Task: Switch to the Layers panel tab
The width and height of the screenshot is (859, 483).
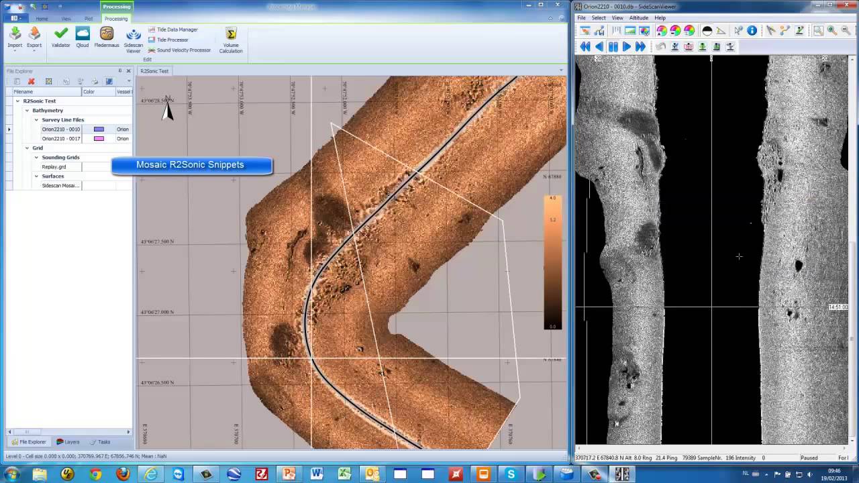Action: pos(68,442)
